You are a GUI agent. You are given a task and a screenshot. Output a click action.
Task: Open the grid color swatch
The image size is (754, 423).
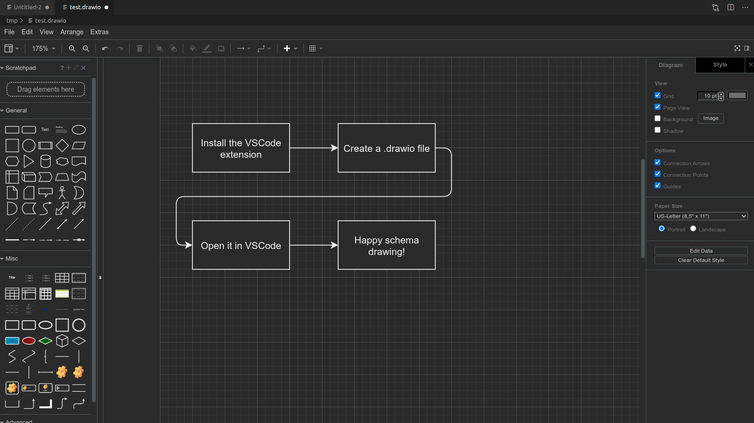tap(737, 95)
